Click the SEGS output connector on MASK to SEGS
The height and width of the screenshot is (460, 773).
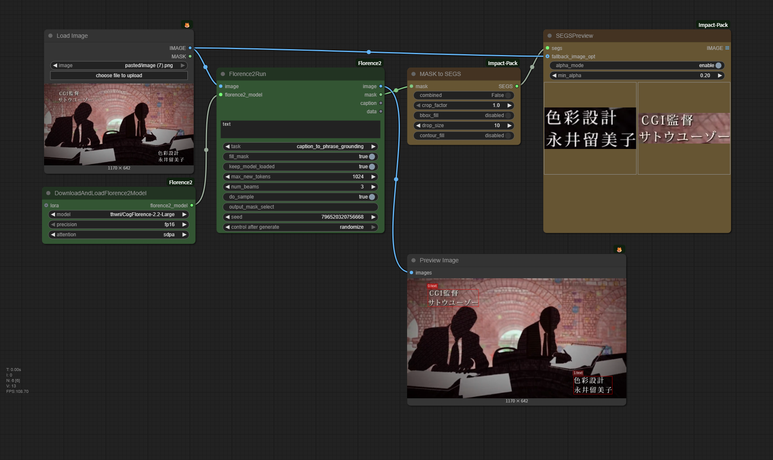click(x=517, y=86)
